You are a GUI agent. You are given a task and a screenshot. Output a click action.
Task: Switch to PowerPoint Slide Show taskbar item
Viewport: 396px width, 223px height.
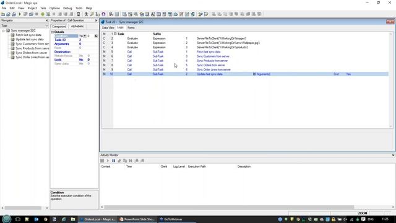coord(137,219)
